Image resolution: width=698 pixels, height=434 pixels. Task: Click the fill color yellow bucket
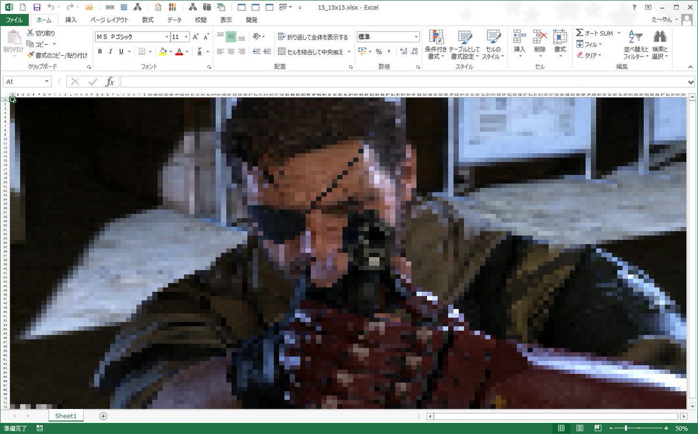click(x=163, y=52)
